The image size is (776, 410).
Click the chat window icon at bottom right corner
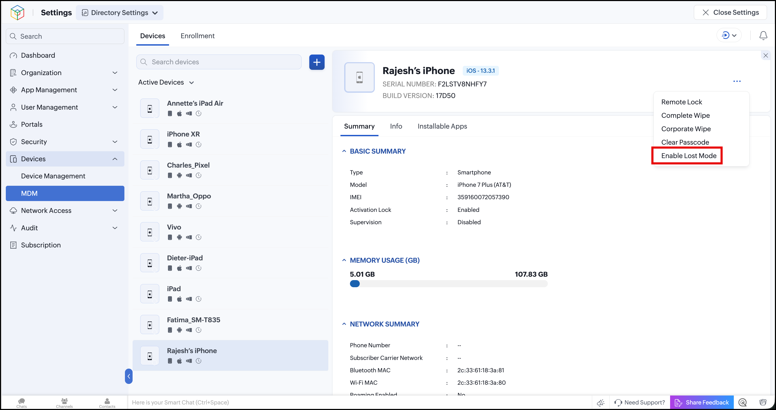click(x=763, y=402)
